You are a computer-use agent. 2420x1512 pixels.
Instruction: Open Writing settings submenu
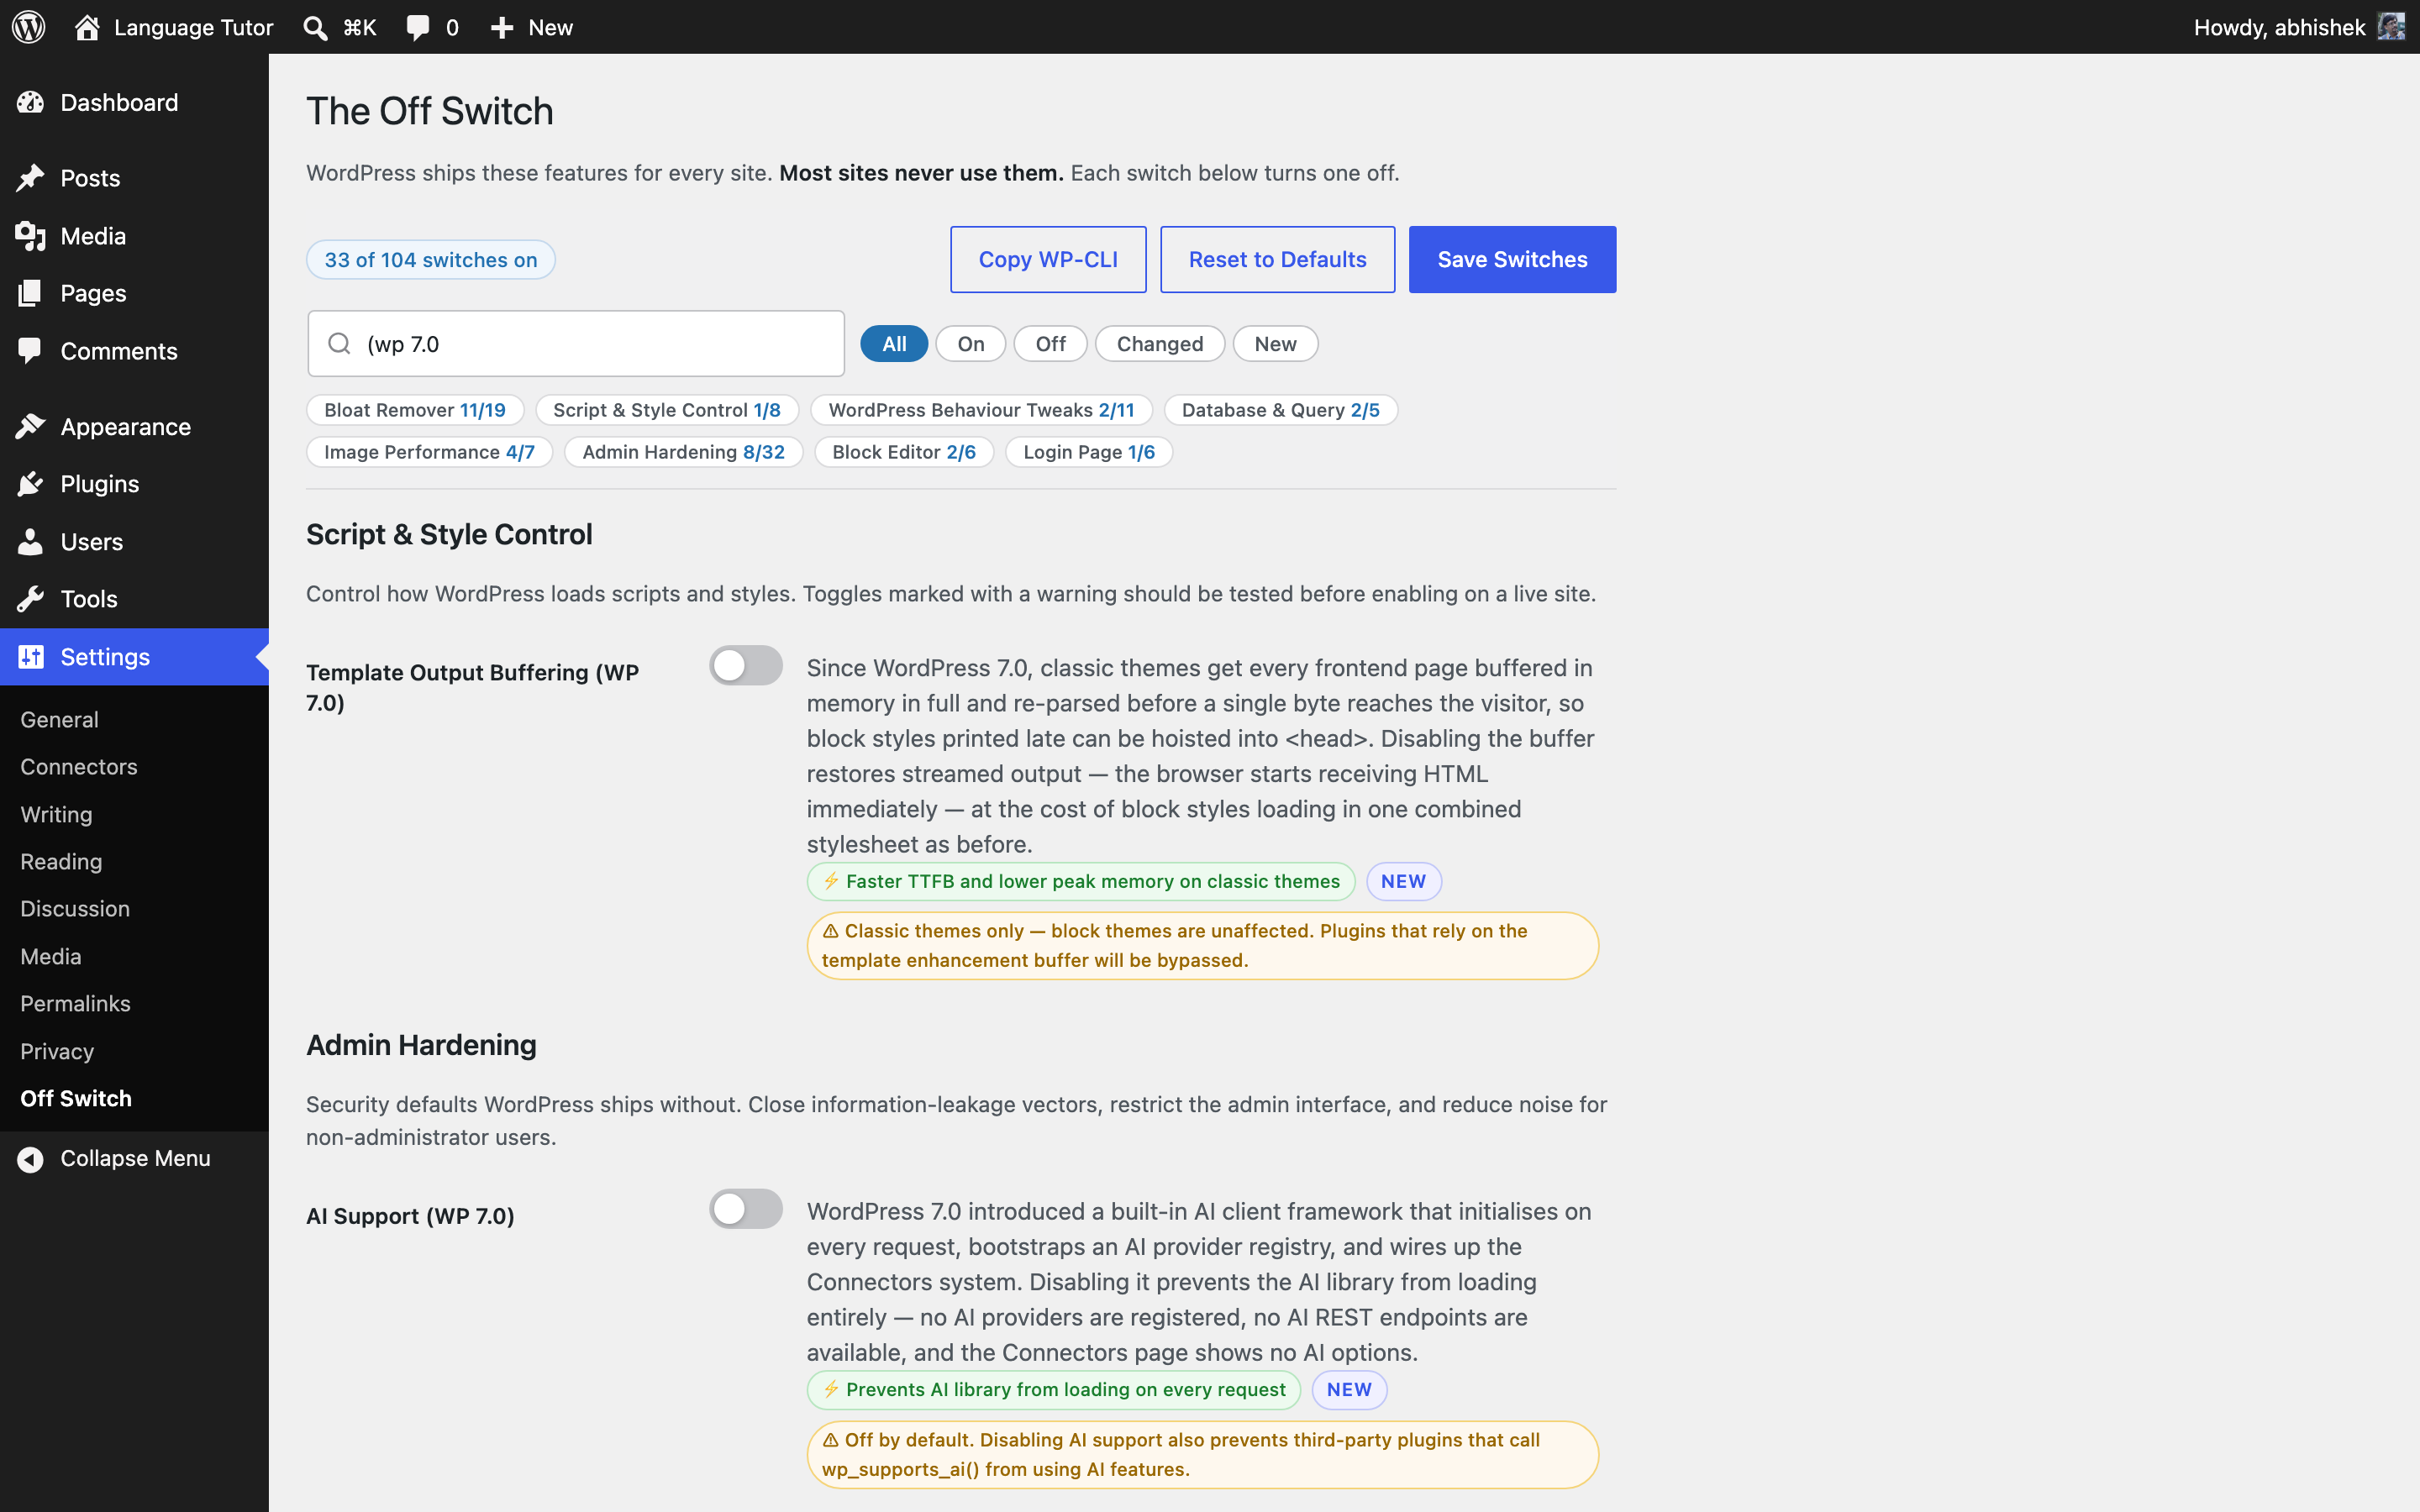click(x=56, y=815)
